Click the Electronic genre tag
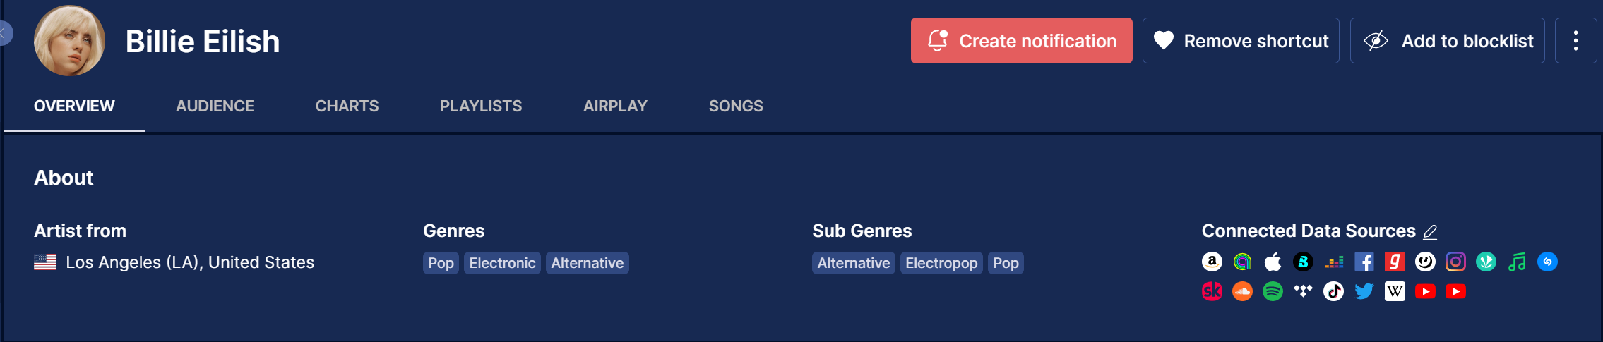The width and height of the screenshot is (1603, 342). pyautogui.click(x=502, y=263)
